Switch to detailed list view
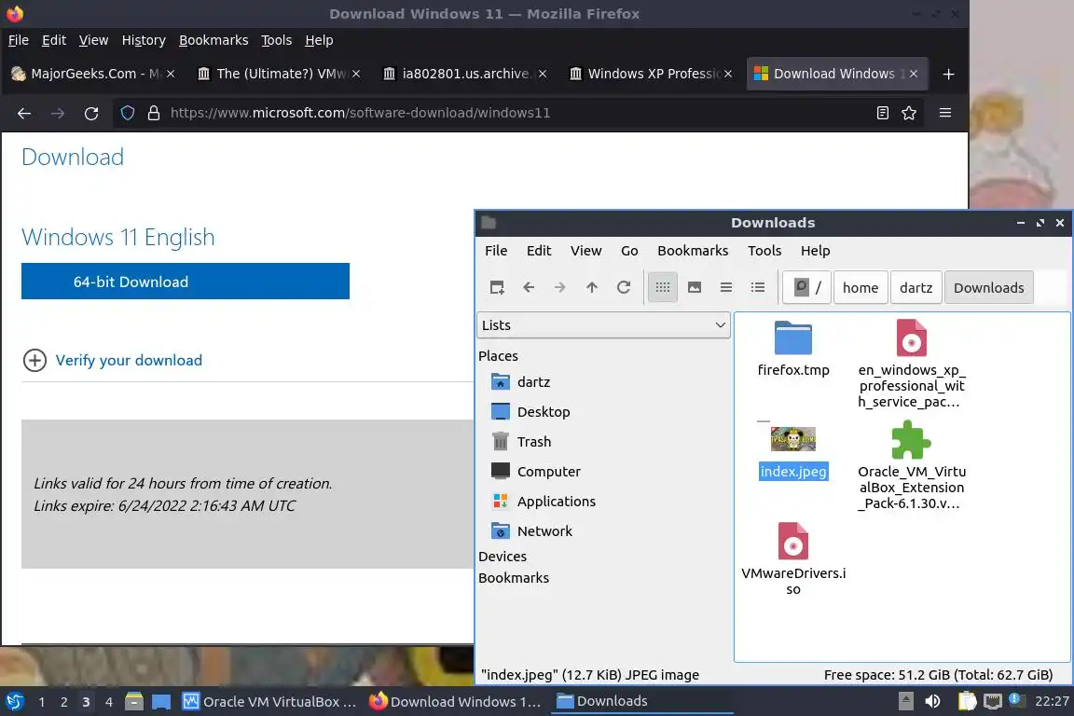 pos(758,288)
